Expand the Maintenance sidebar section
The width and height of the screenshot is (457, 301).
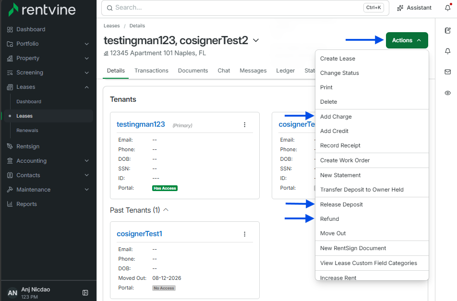[86, 190]
